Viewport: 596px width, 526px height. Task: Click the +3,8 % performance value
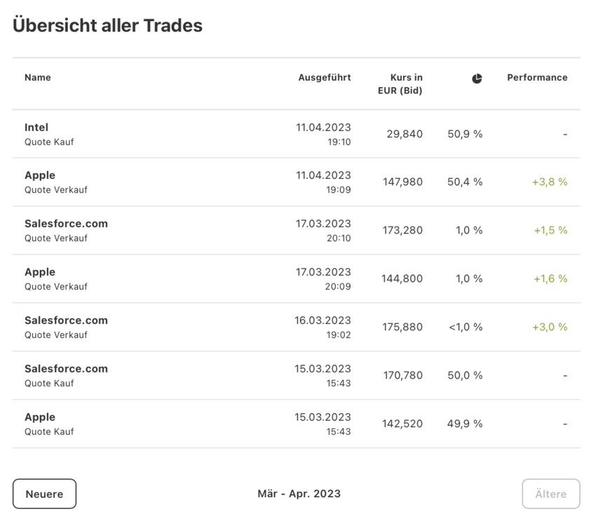tap(550, 182)
